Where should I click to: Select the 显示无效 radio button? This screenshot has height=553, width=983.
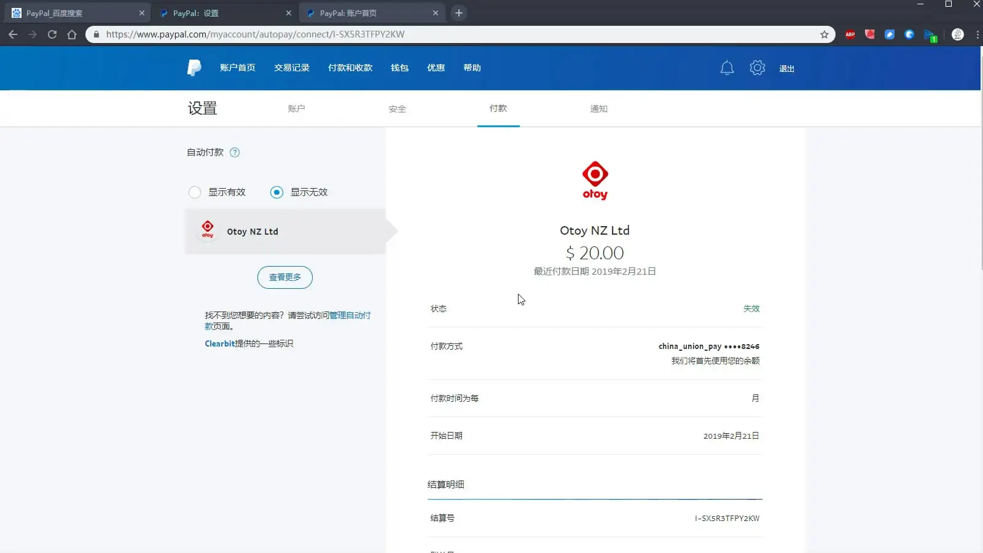[x=277, y=192]
